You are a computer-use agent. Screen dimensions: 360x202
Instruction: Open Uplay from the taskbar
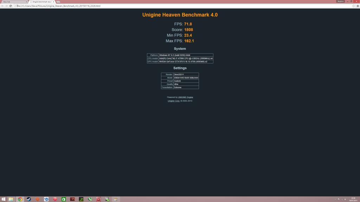pyautogui.click(x=46, y=199)
